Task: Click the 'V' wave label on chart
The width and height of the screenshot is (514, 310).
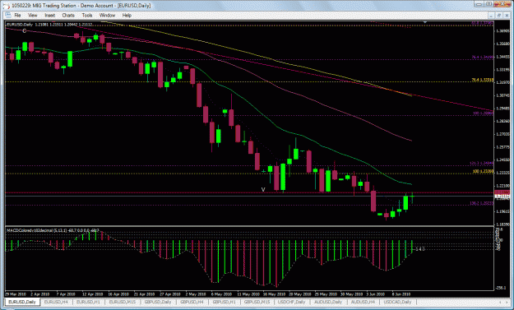Action: pyautogui.click(x=263, y=189)
